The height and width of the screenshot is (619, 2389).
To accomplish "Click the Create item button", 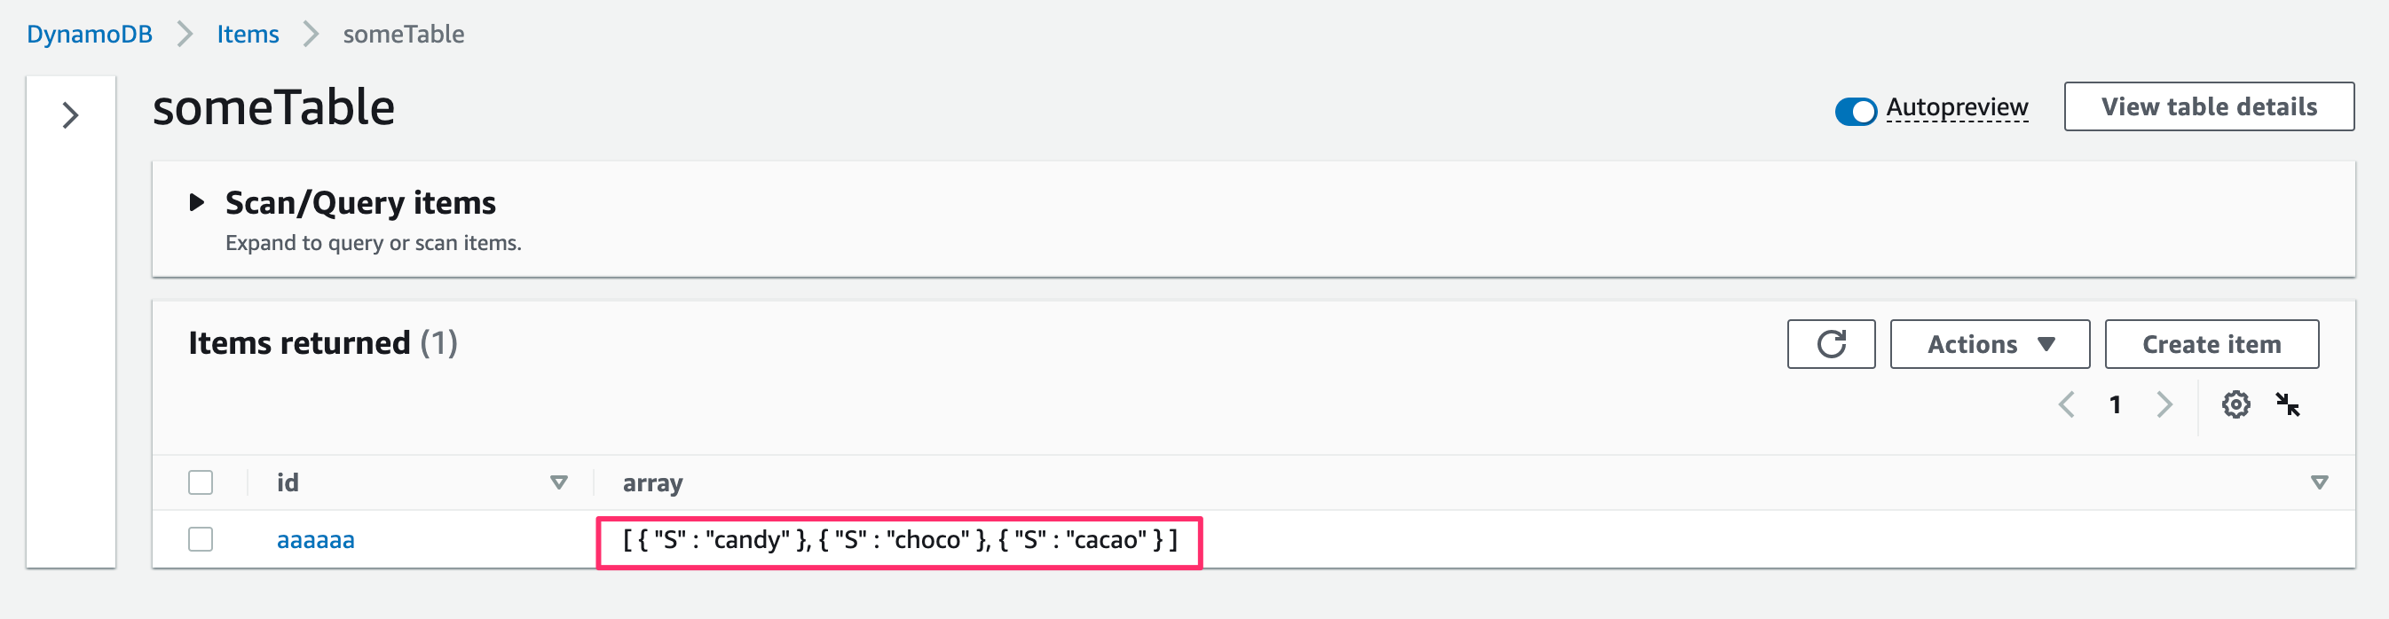I will [x=2211, y=344].
